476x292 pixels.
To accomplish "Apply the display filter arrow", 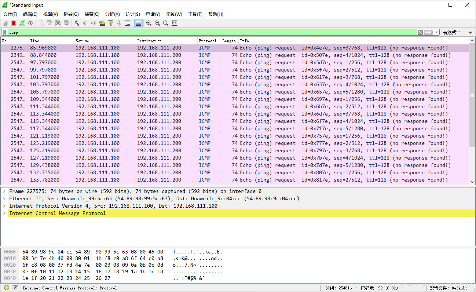I will coord(428,32).
